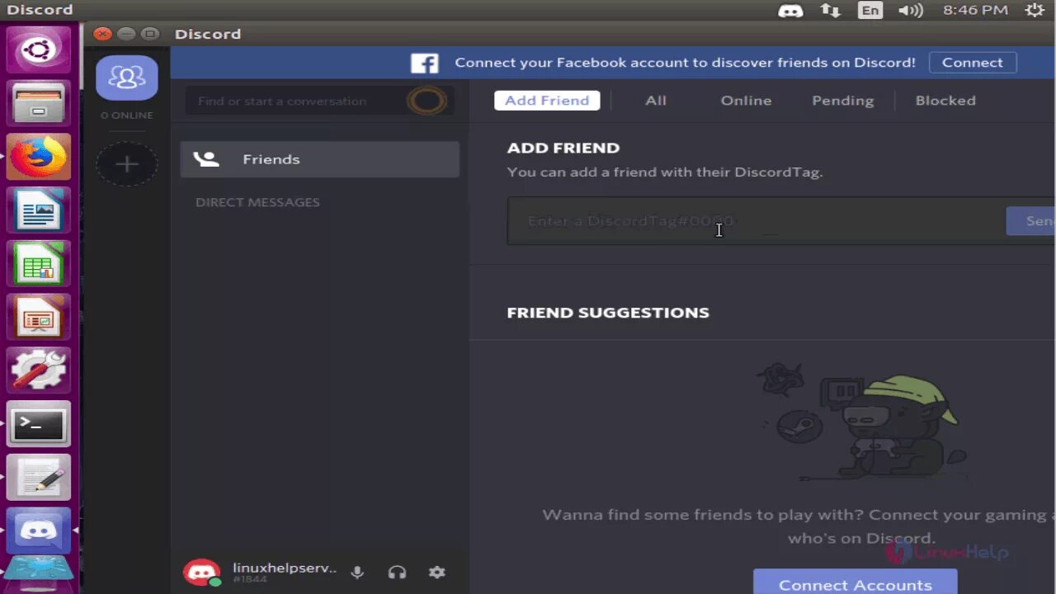Launch Files manager from the dock
The image size is (1056, 594).
pyautogui.click(x=39, y=103)
